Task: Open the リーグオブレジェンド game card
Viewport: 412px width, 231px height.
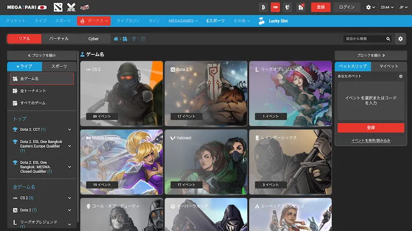Action: point(290,93)
